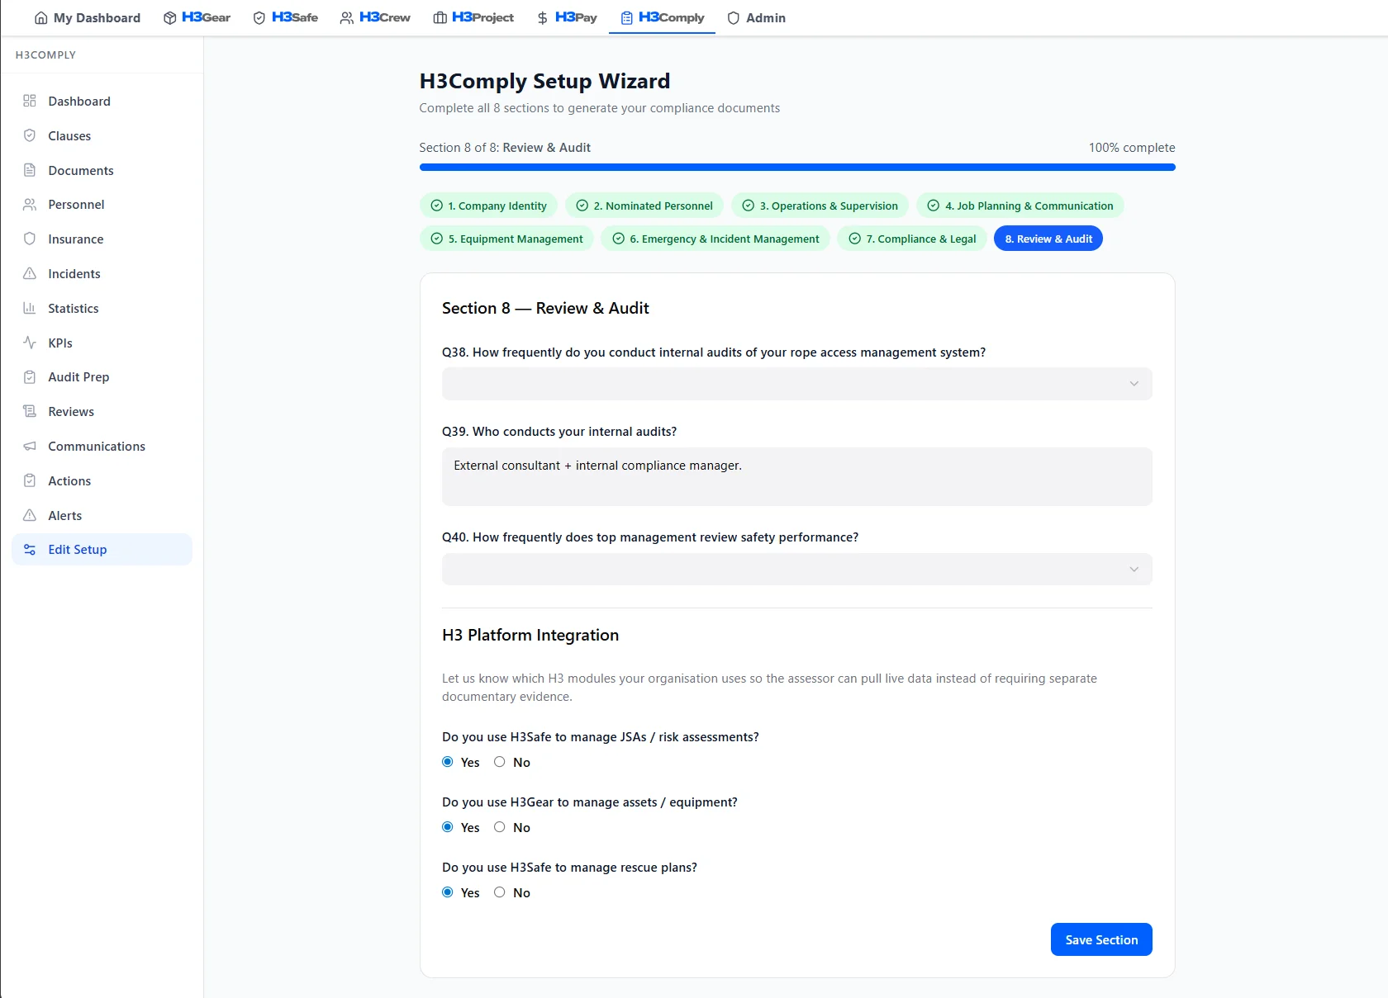Open the Statistics sidebar link
This screenshot has width=1388, height=998.
tap(102, 308)
